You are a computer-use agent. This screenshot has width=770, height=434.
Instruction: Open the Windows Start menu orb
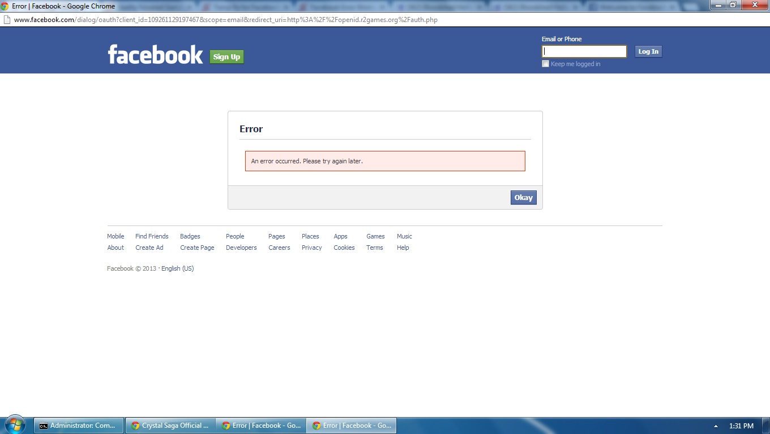point(15,425)
